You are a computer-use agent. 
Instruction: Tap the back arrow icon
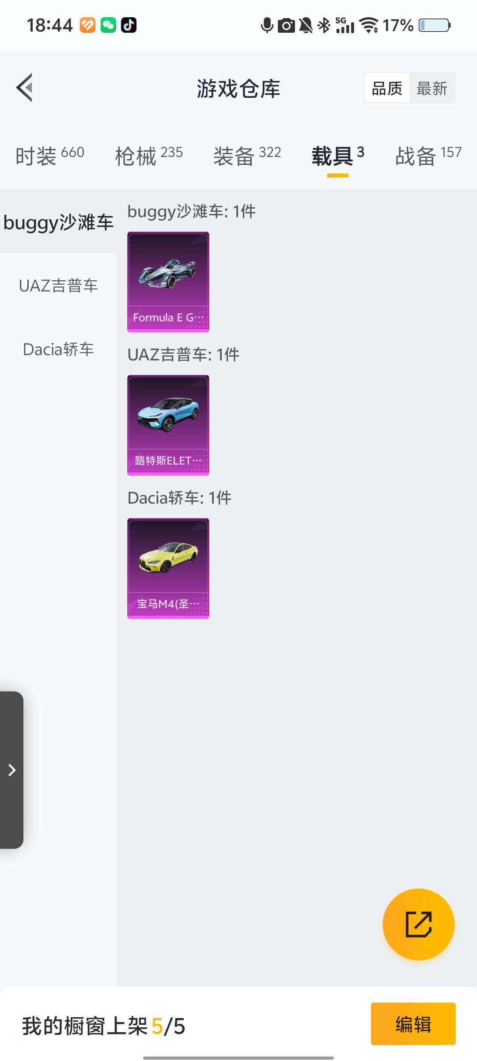pyautogui.click(x=25, y=88)
